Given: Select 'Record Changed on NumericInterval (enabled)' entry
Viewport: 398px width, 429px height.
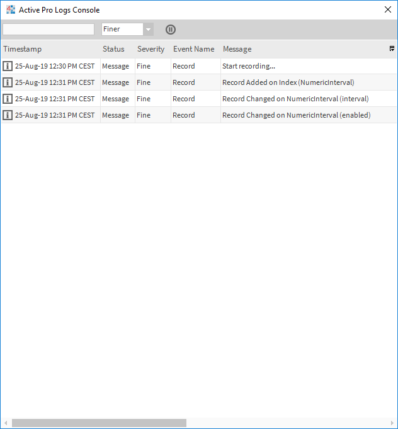Looking at the screenshot, I should [296, 115].
